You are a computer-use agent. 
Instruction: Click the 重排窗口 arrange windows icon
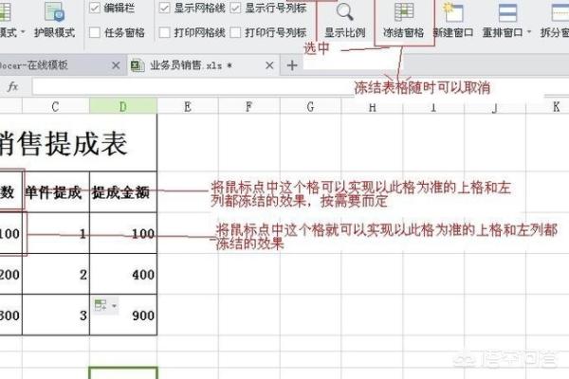[x=507, y=12]
